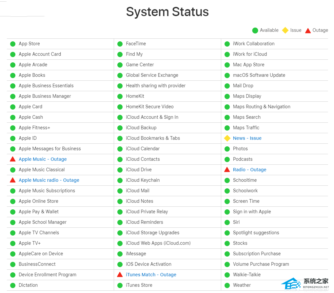Click the yellow Issue diamond in the legend
This screenshot has width=334, height=293.
285,30
